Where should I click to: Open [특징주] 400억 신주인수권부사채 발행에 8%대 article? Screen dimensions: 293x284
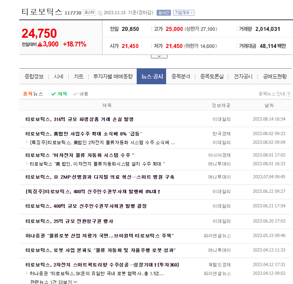pyautogui.click(x=93, y=192)
